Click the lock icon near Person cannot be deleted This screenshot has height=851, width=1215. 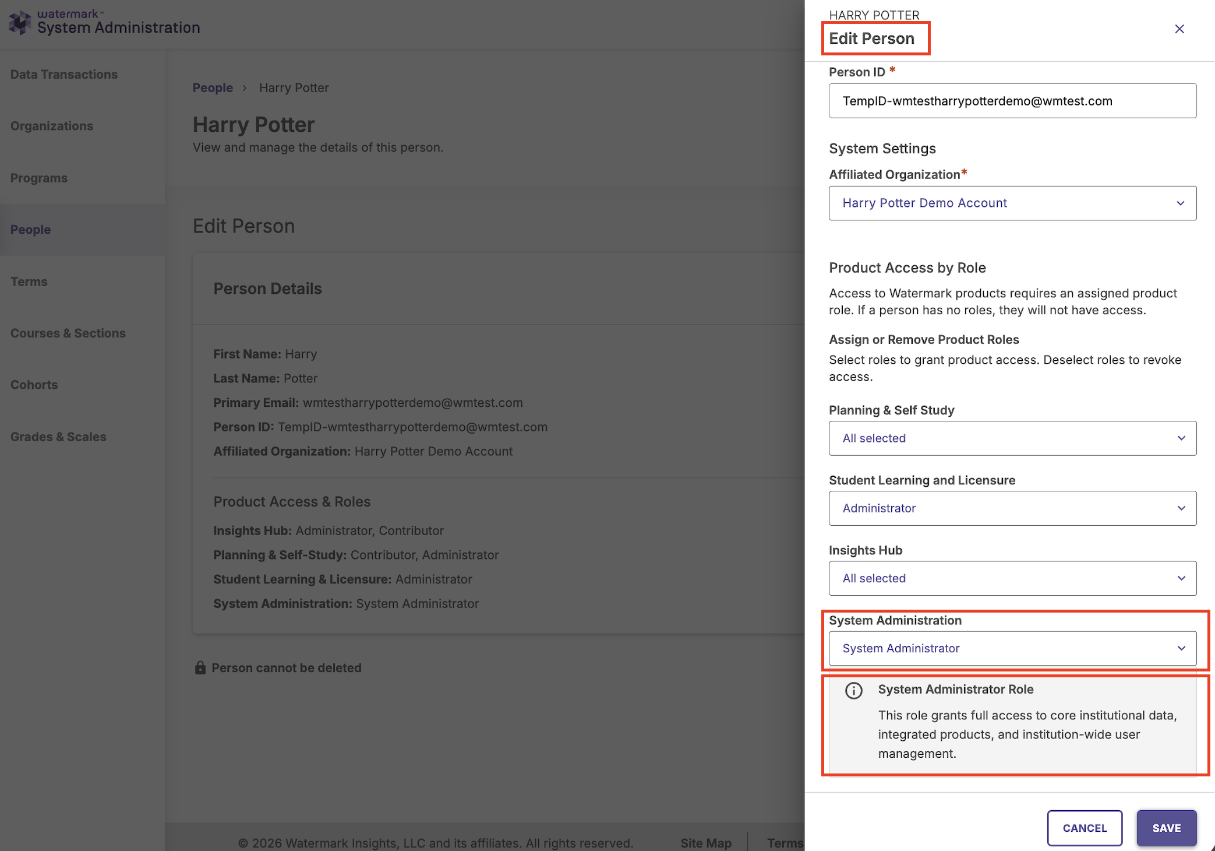(200, 667)
